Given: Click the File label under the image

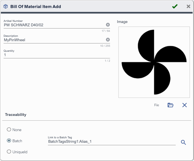Looking at the screenshot, I should [x=157, y=105].
